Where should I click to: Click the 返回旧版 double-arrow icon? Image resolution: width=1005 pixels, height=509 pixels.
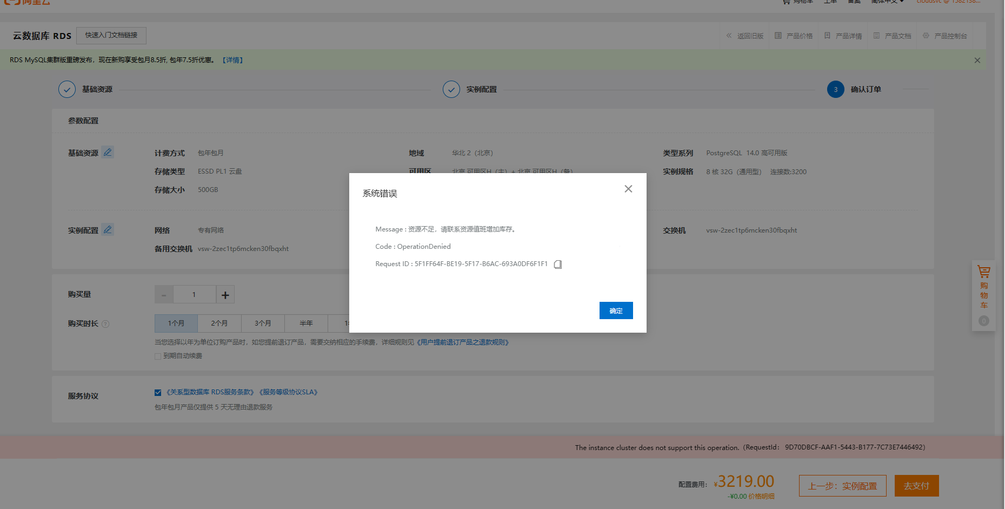click(729, 36)
